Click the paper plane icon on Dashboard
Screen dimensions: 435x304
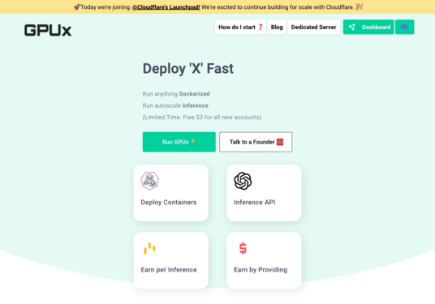point(351,27)
